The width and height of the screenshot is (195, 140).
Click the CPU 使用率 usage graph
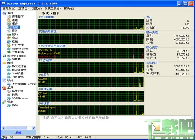(x=91, y=24)
